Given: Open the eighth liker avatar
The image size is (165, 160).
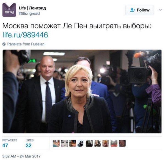Looking at the screenshot, I should 114,143.
